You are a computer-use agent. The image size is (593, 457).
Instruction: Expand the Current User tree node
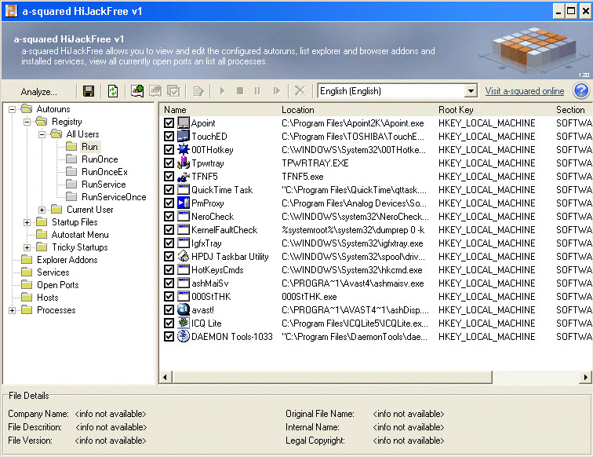pyautogui.click(x=42, y=210)
